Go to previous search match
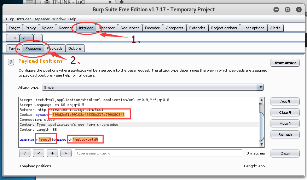307x180 pixels. [39, 153]
